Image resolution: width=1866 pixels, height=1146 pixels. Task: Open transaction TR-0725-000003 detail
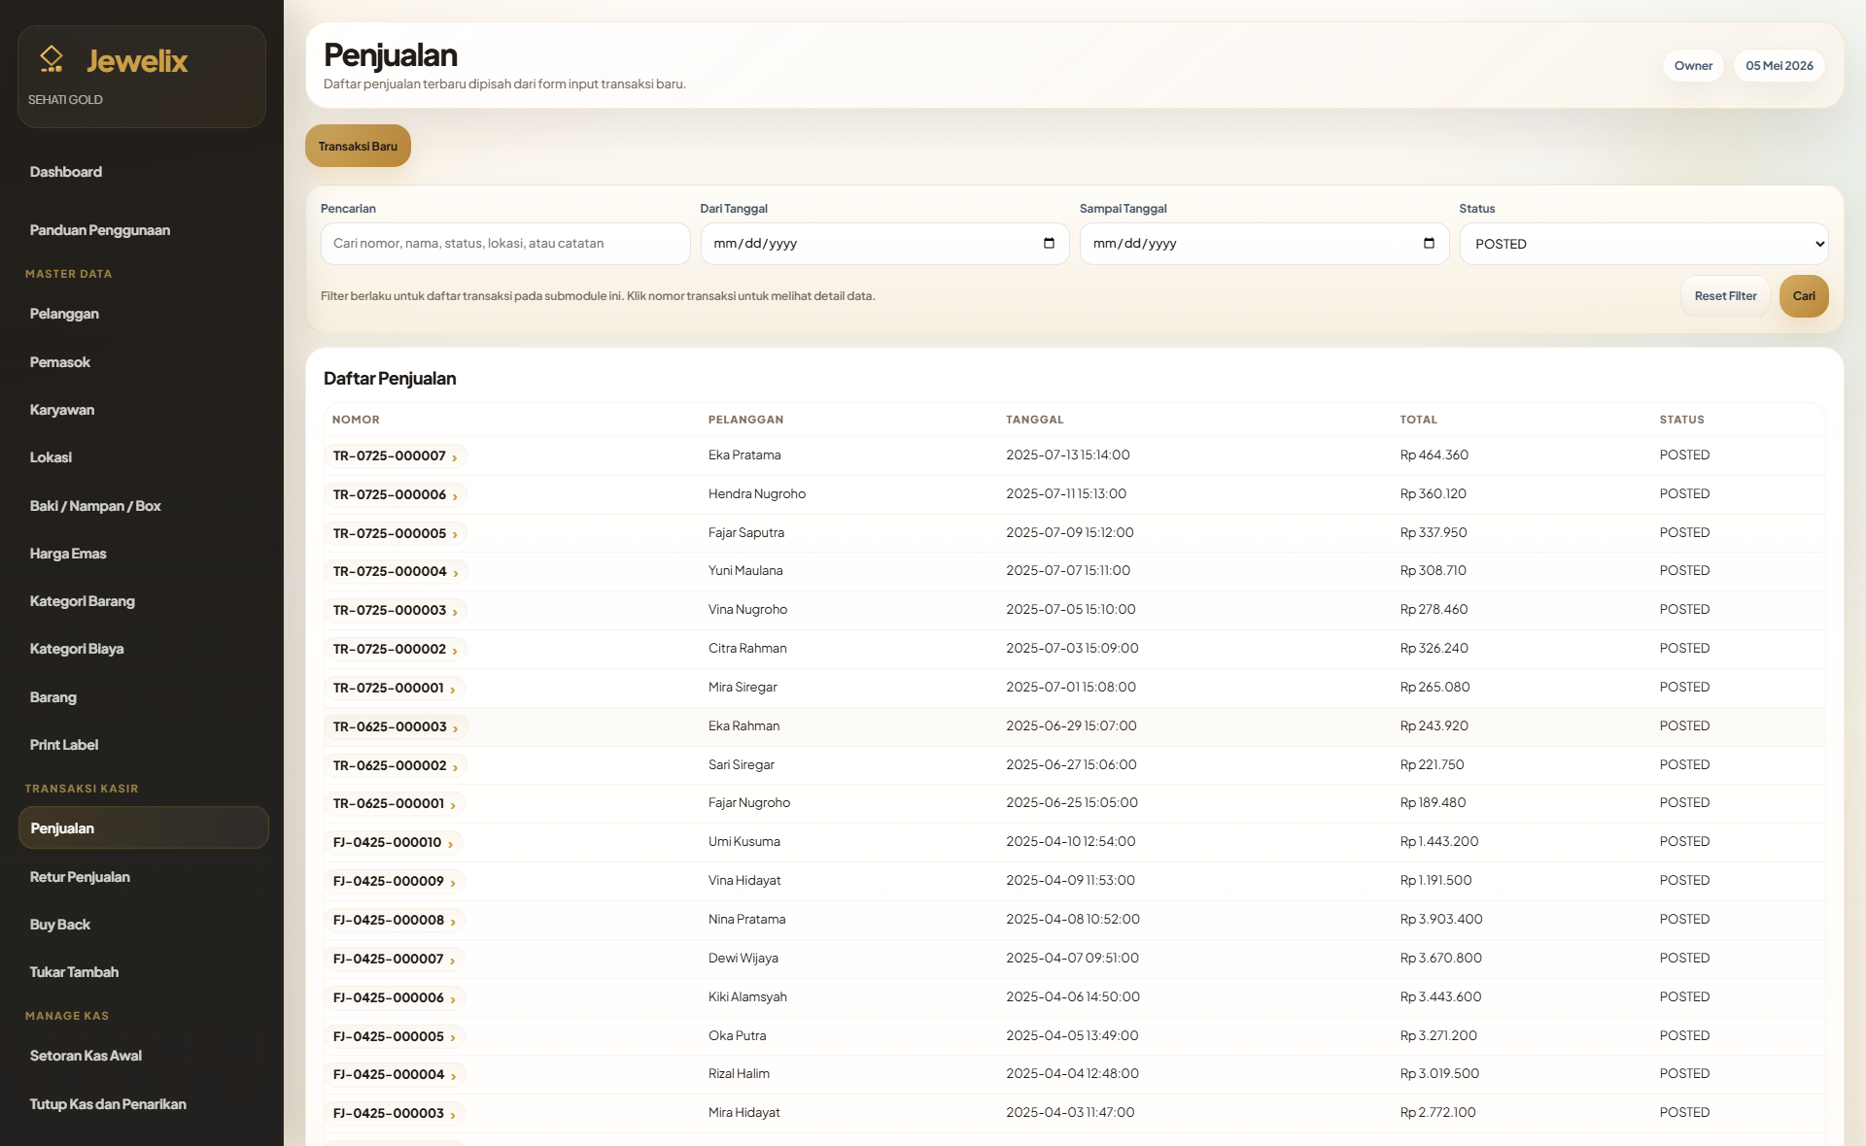click(396, 610)
